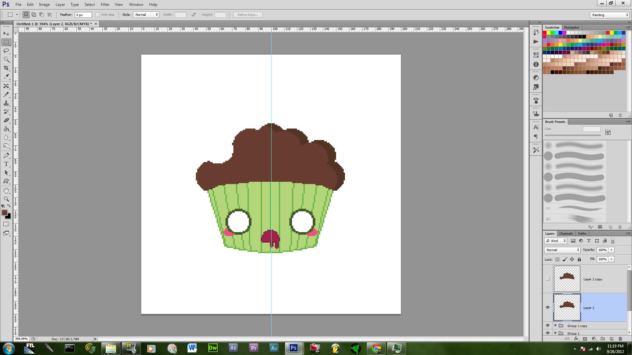The image size is (632, 355).
Task: Select the Lasso tool
Action: click(x=6, y=51)
